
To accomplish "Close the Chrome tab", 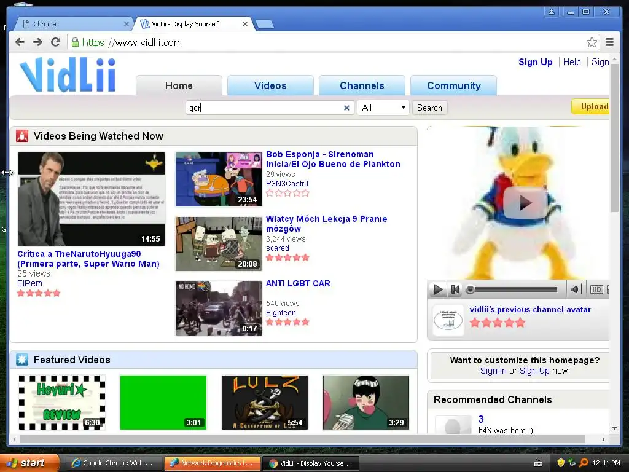I will [127, 24].
